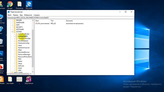
Task: Select the Setup folder icon
Action: pyautogui.click(x=16, y=64)
